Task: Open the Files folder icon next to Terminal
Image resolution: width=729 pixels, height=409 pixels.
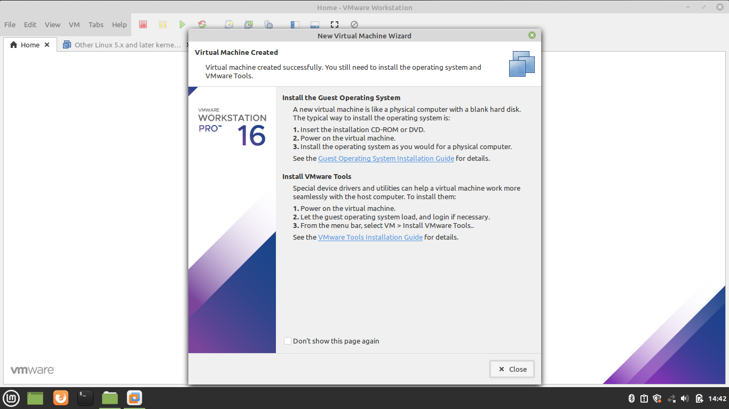Action: (x=110, y=398)
